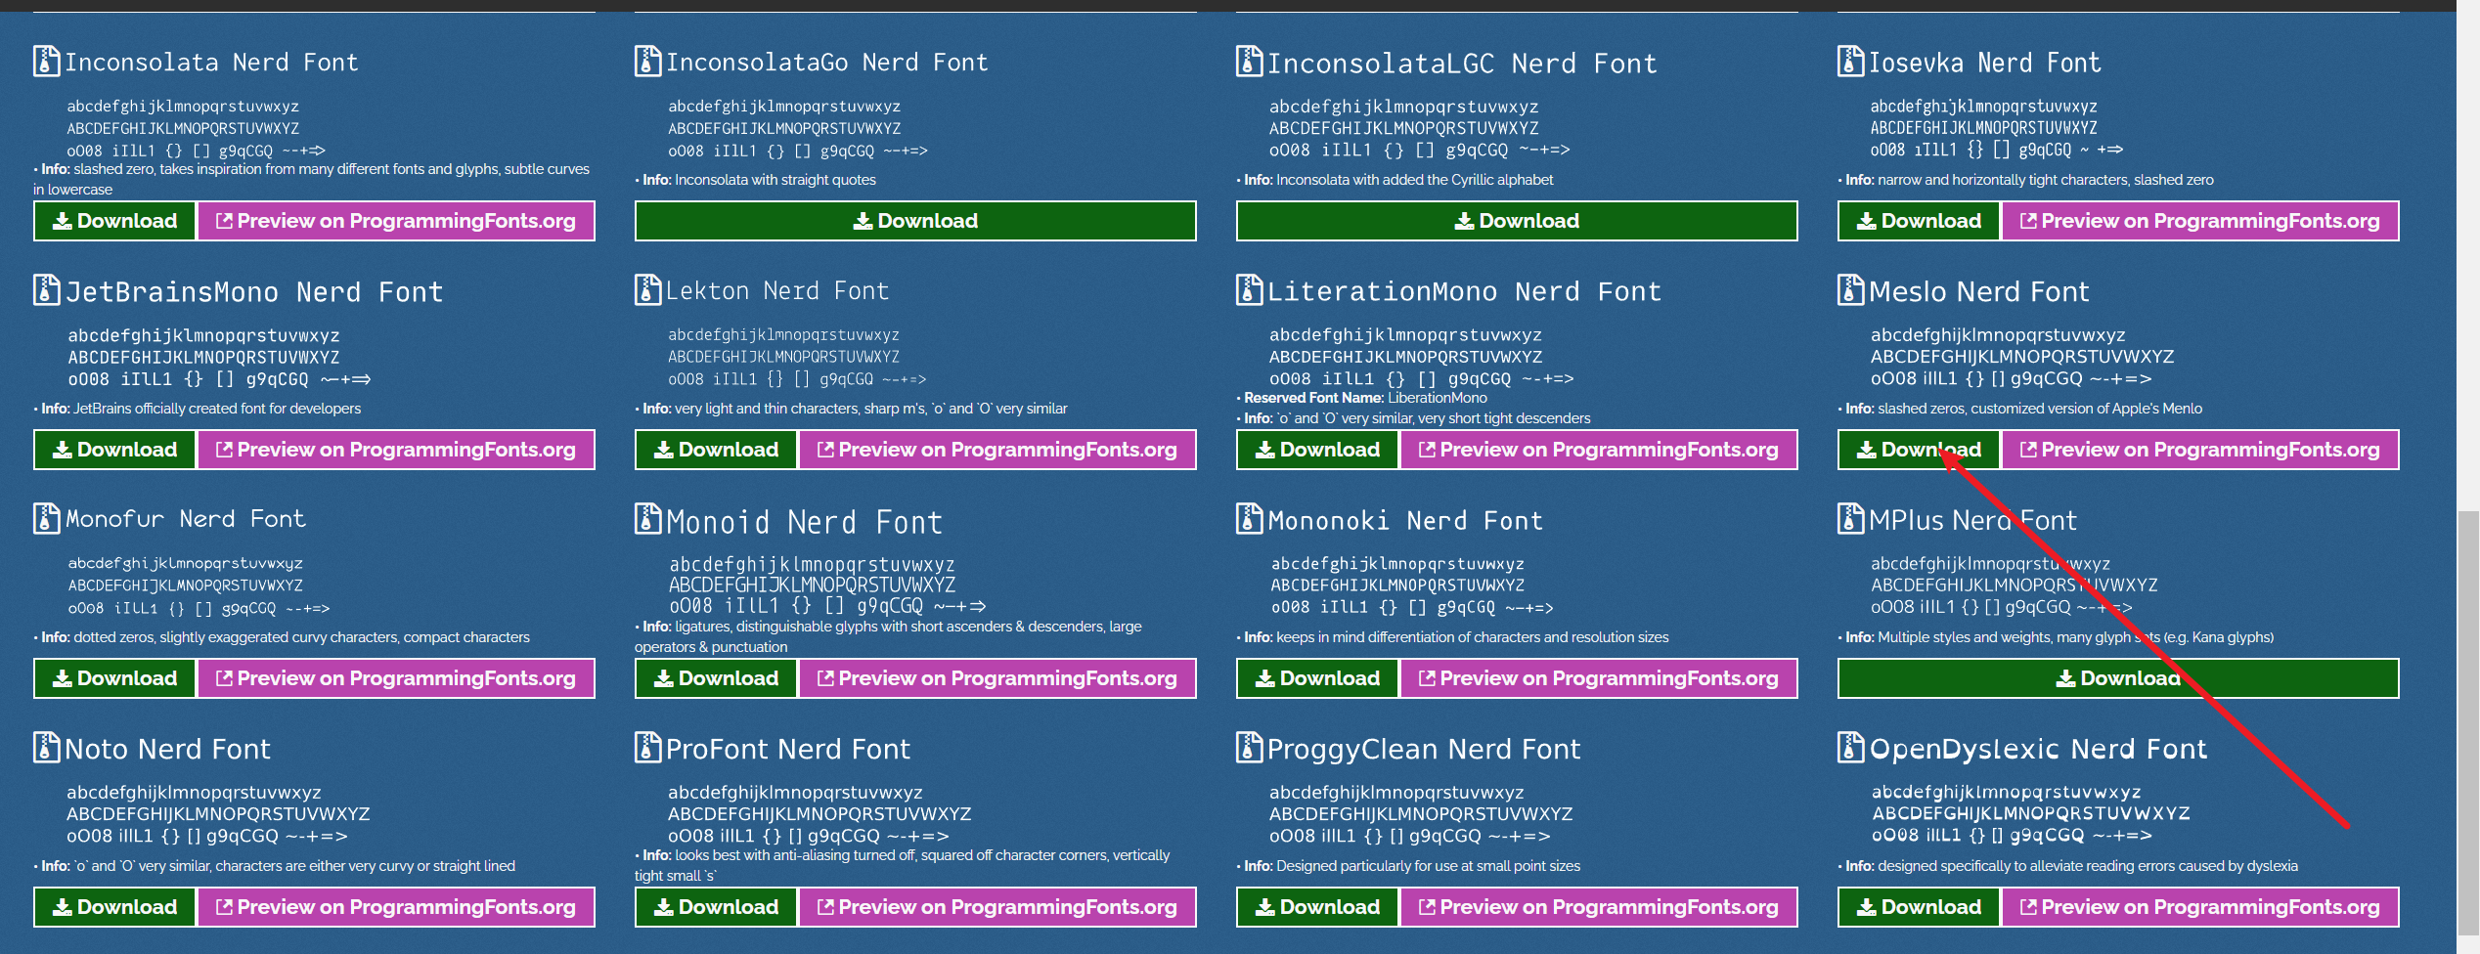Click the zip icon next to Noto Nerd Font
The width and height of the screenshot is (2480, 954).
(x=45, y=748)
